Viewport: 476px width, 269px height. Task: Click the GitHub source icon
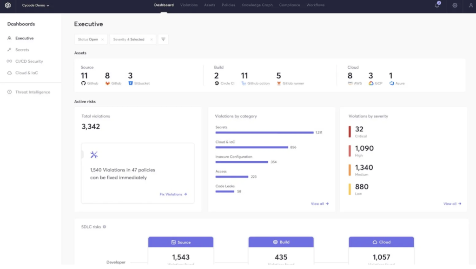84,83
